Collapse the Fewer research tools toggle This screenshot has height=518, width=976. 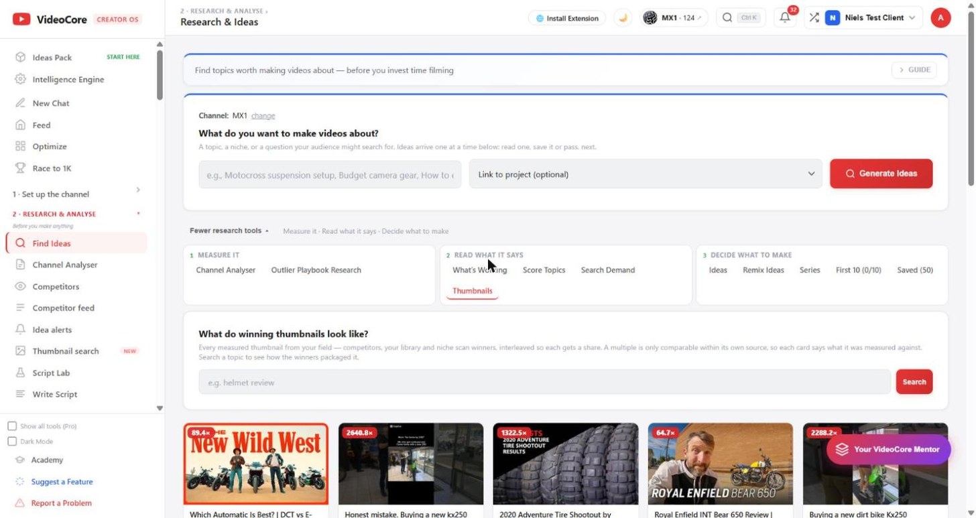pos(229,231)
